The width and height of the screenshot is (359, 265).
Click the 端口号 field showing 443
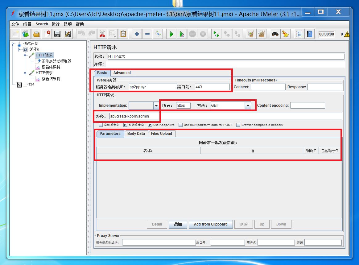pos(212,87)
